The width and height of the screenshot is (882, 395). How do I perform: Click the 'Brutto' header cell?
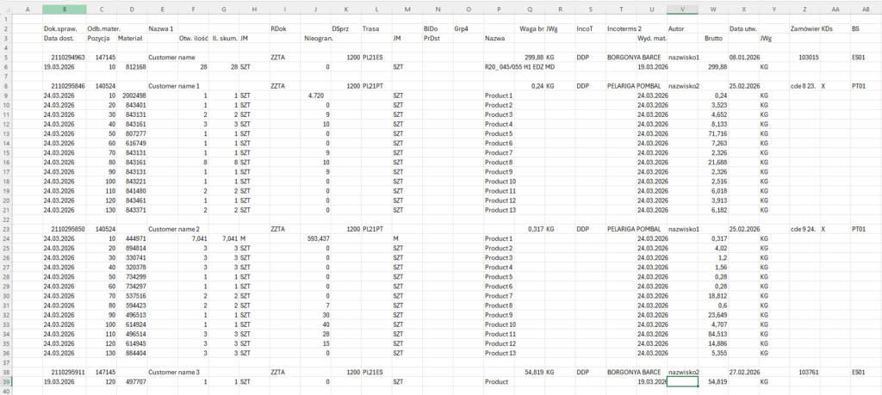click(714, 38)
